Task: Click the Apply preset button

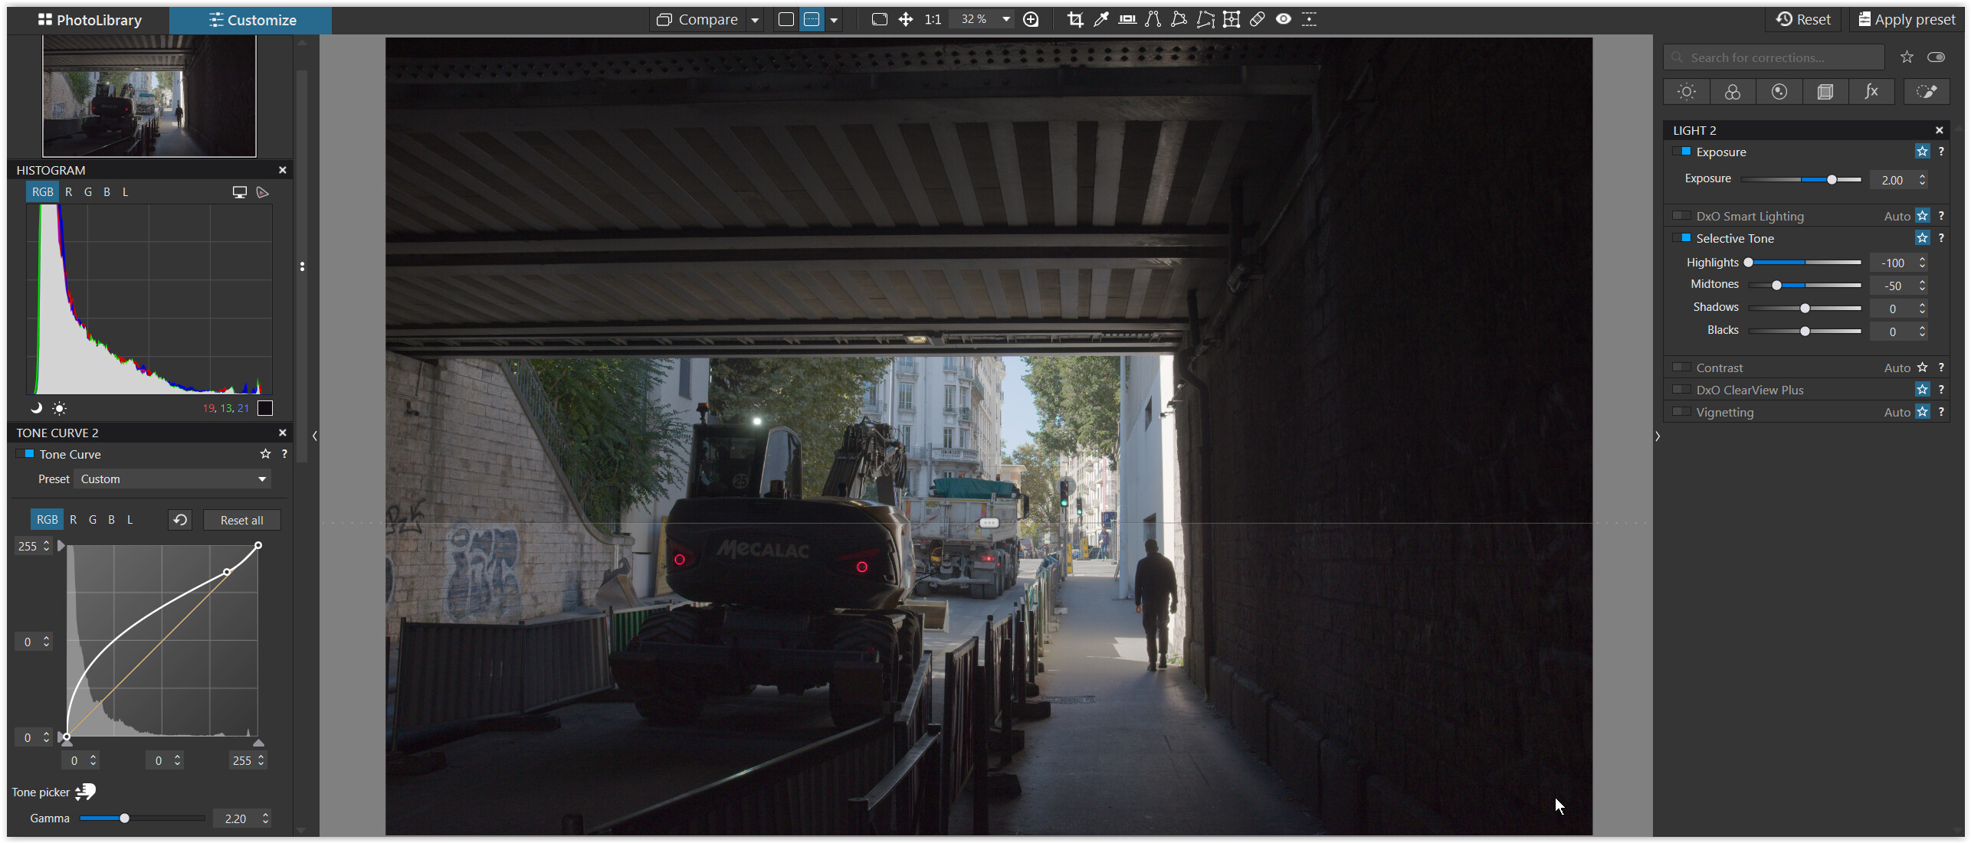Action: tap(1906, 20)
